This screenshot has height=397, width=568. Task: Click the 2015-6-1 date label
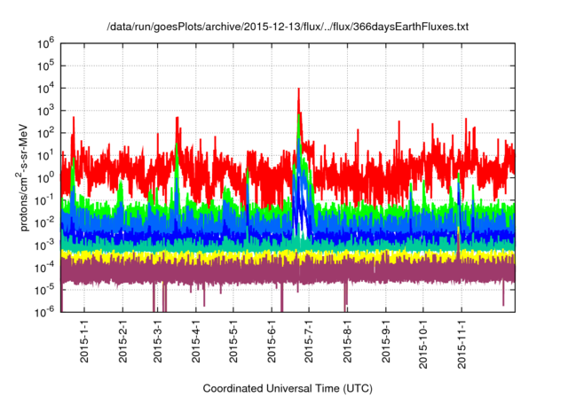point(272,341)
